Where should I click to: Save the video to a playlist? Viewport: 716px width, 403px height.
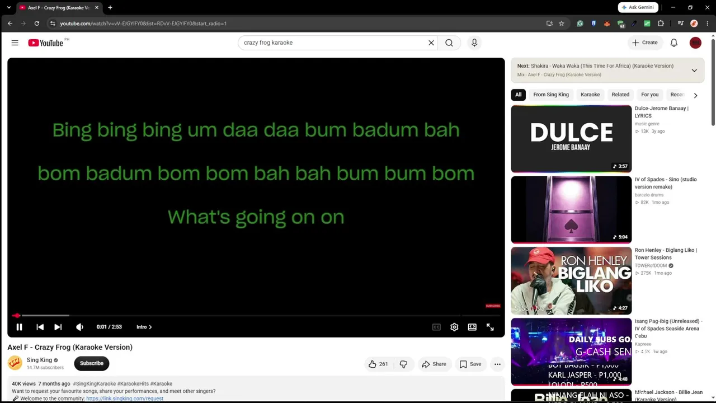click(470, 364)
